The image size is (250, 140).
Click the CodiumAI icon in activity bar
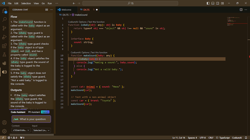tap(4, 72)
